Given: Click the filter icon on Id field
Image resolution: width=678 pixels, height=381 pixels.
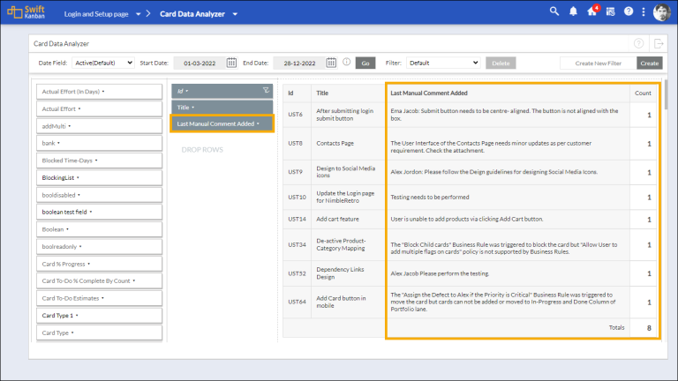Looking at the screenshot, I should point(266,90).
